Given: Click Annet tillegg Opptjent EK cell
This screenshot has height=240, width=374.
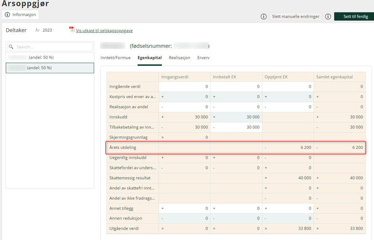Looking at the screenshot, I should (288, 208).
